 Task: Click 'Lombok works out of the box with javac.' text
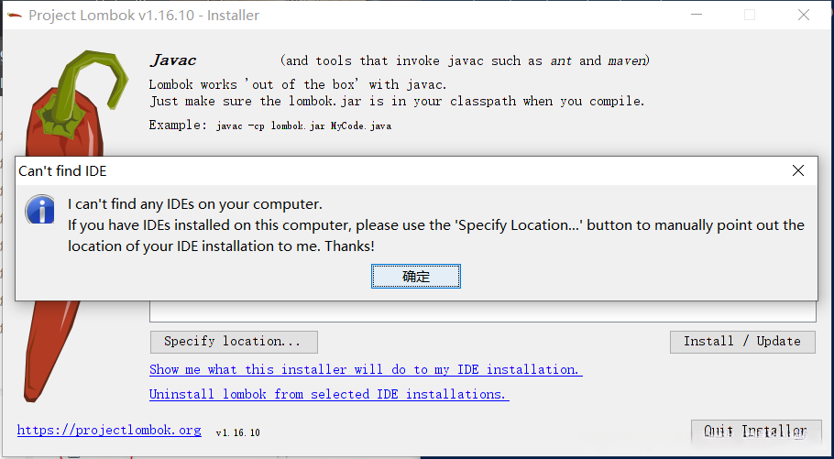click(x=298, y=84)
